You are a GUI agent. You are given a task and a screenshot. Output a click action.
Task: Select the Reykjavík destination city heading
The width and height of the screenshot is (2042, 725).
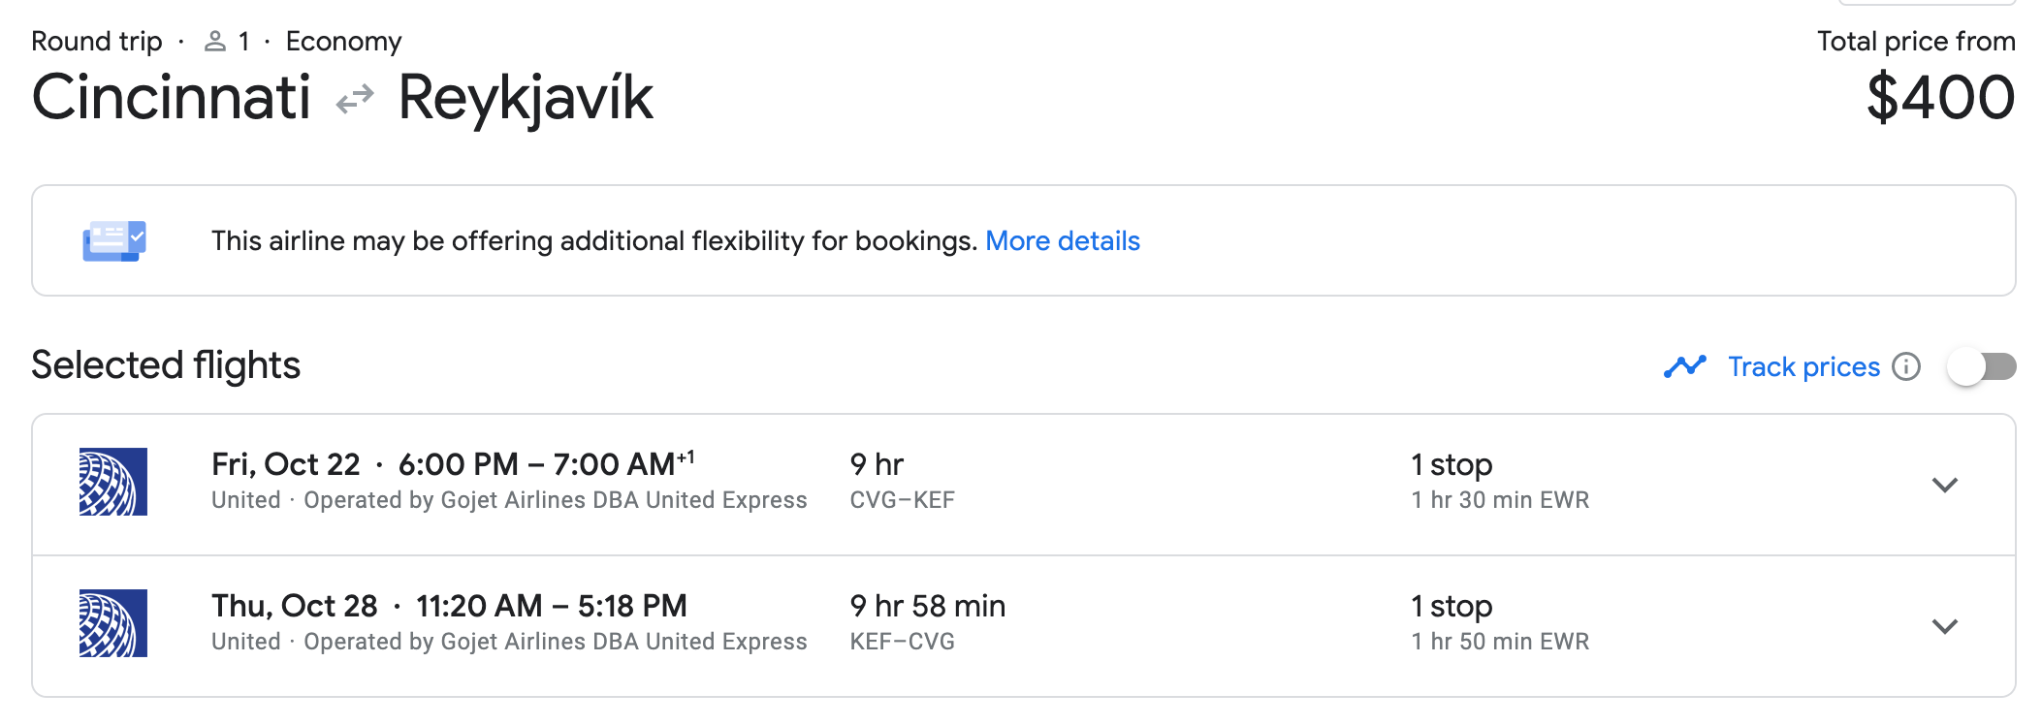pos(526,98)
